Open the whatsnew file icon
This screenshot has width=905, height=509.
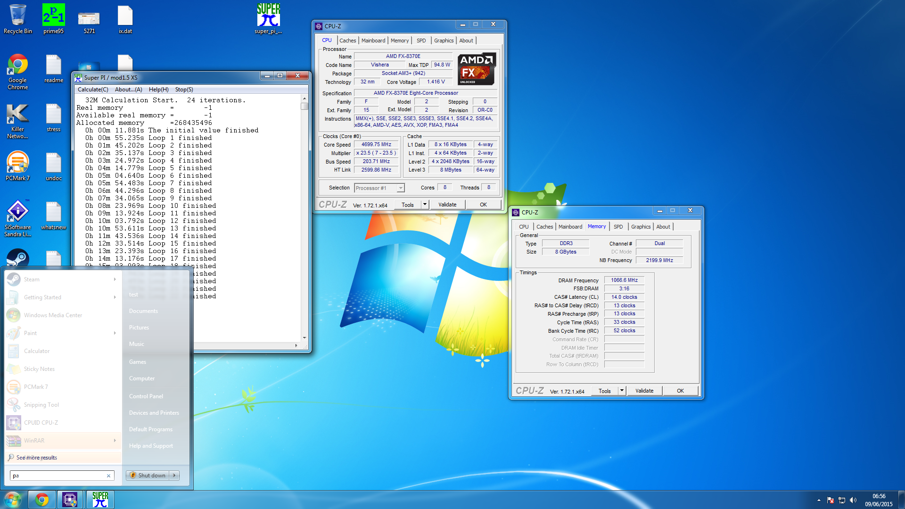(x=53, y=216)
